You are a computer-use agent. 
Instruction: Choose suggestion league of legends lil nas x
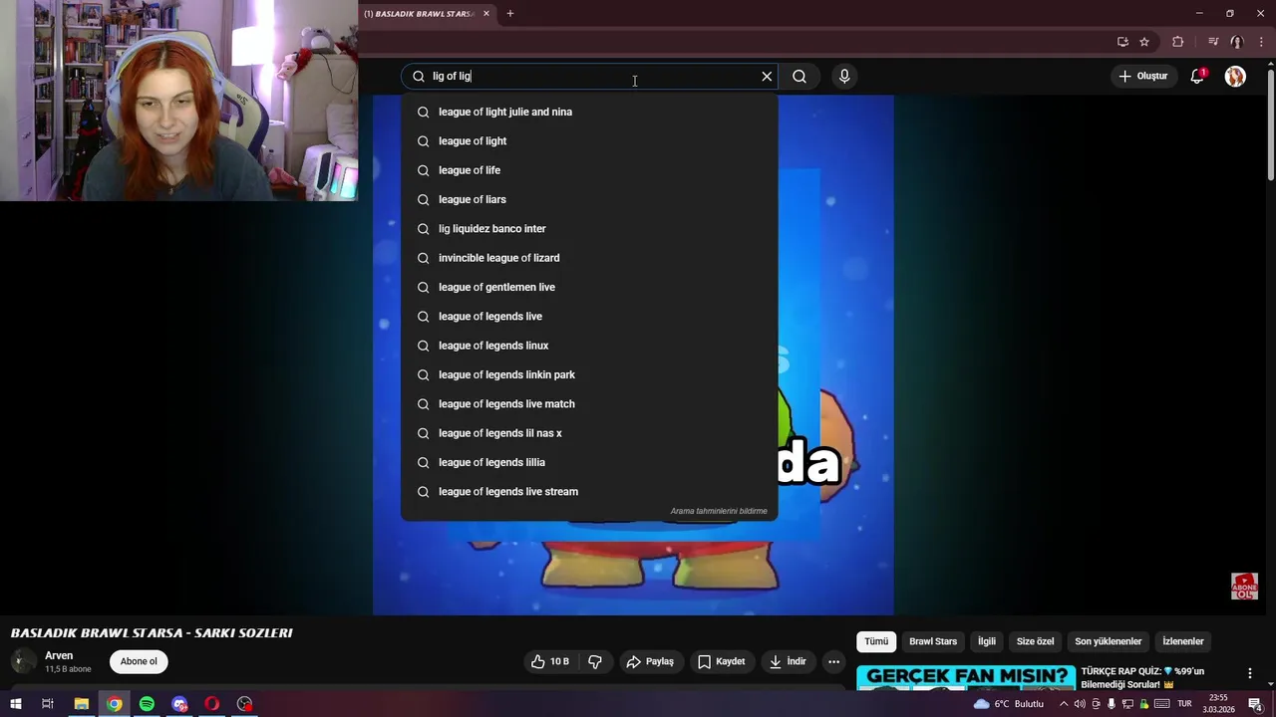(589, 433)
